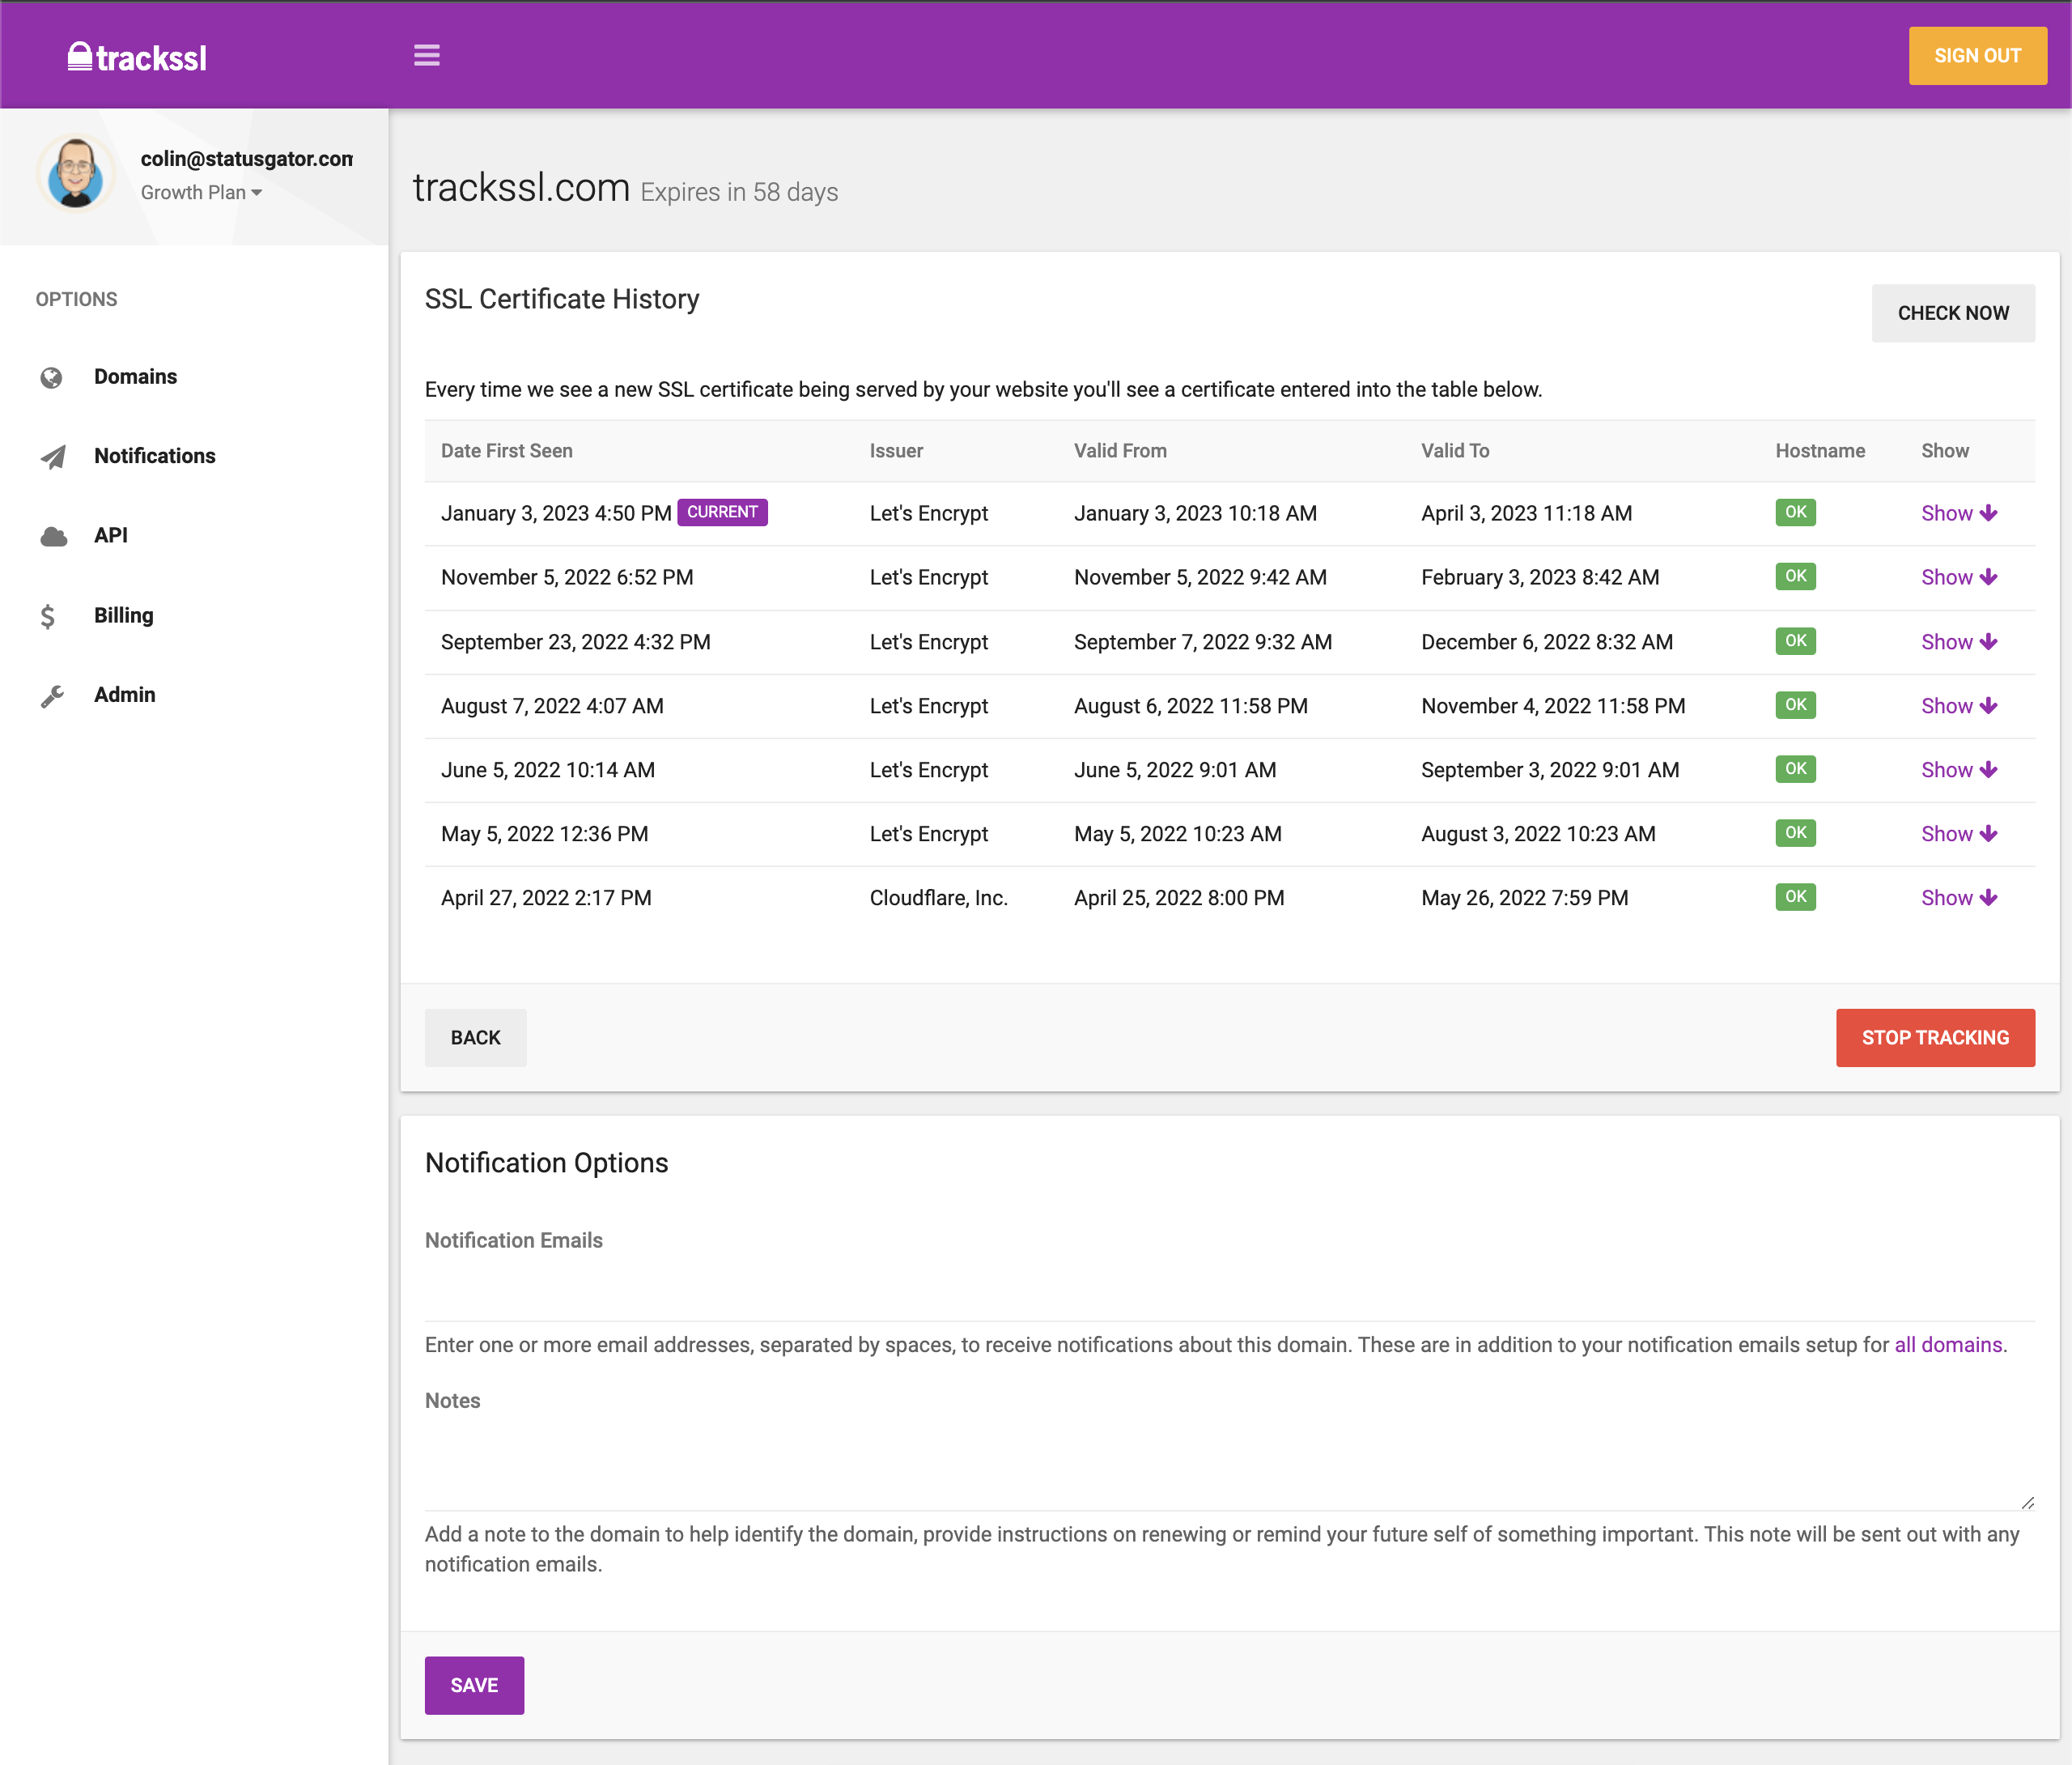Click the Stop Tracking button
The height and width of the screenshot is (1765, 2072).
click(x=1934, y=1038)
